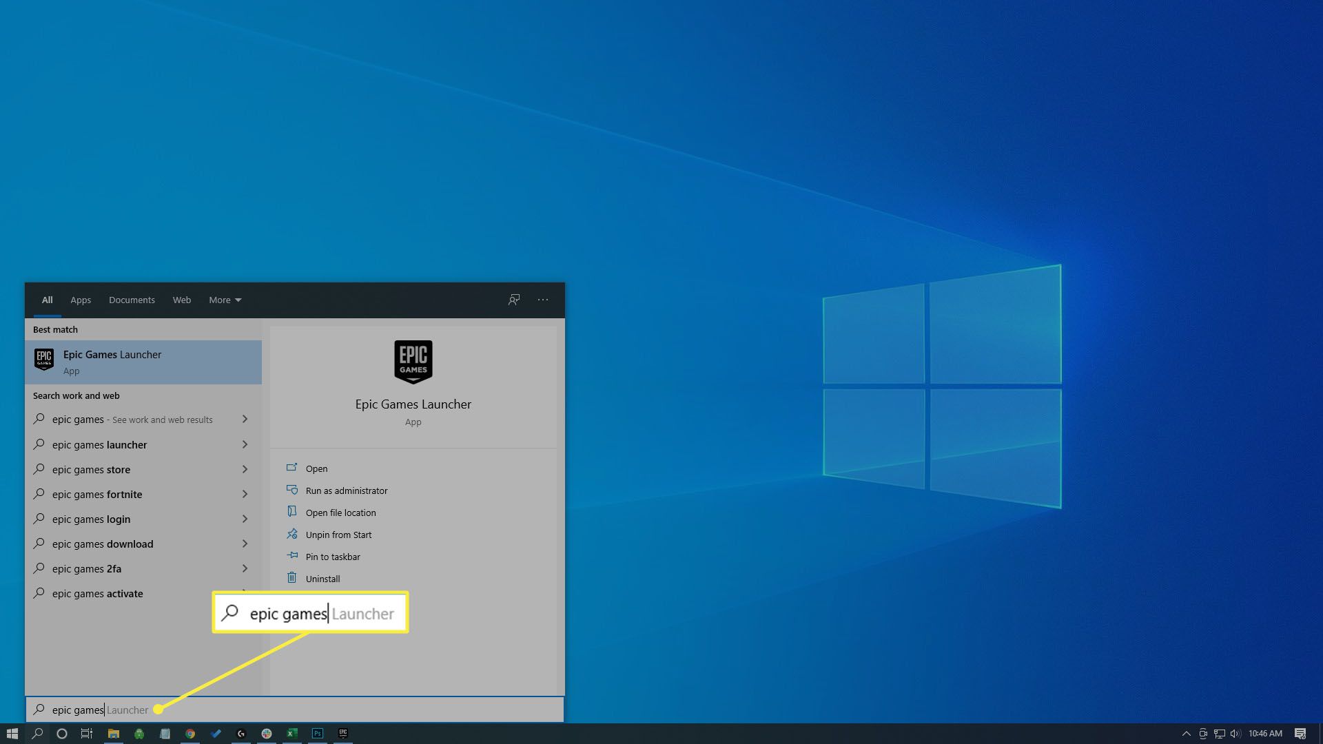Expand arrow for 'epic games store' suggestion

[x=245, y=469]
